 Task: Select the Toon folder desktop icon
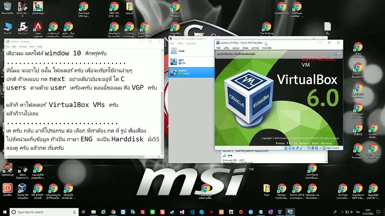(x=266, y=190)
